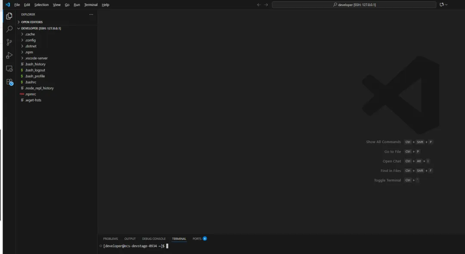465x254 pixels.
Task: Go back with the left arrow
Action: (x=259, y=5)
